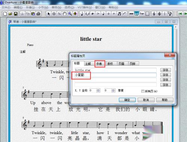Close the 标题属性页 dialog

click(170, 55)
